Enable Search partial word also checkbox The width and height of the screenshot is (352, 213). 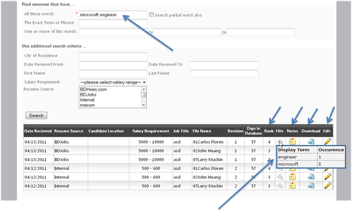(151, 15)
